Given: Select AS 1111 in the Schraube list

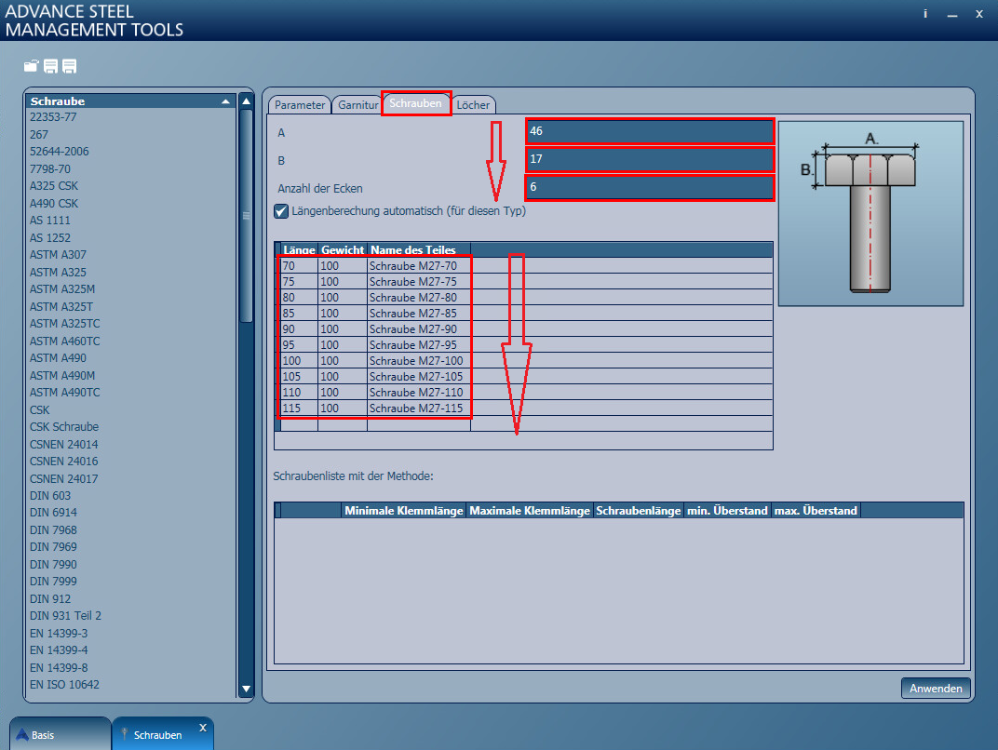Looking at the screenshot, I should tap(50, 221).
